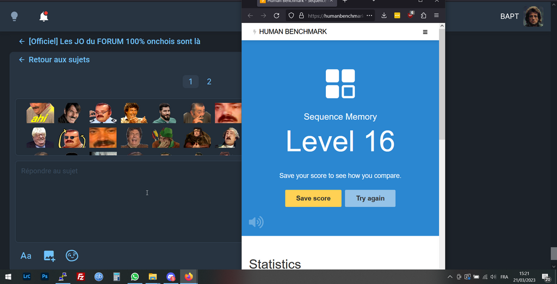Open Firefox application menu
Image resolution: width=557 pixels, height=284 pixels.
coord(436,16)
